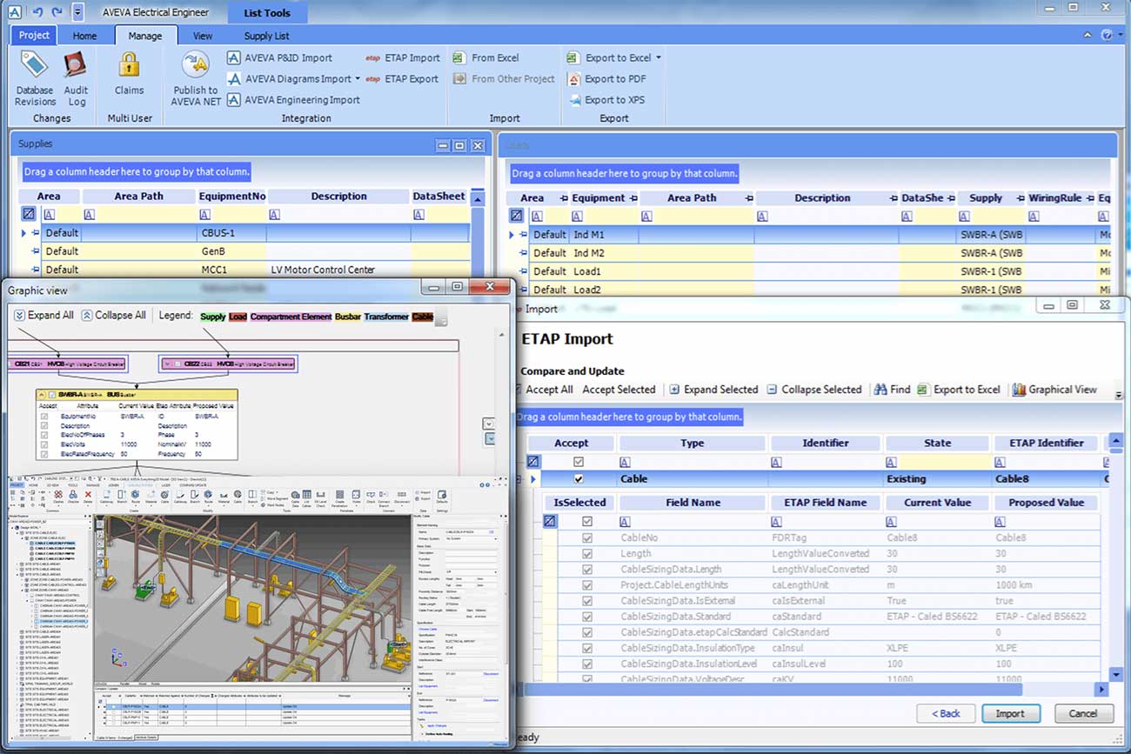Switch to the Supply List ribbon tab

point(266,36)
